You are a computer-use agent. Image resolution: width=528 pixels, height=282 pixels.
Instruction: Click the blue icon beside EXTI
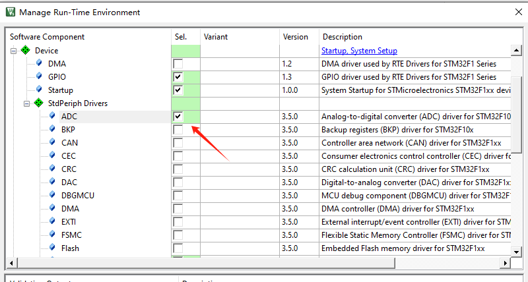point(52,221)
